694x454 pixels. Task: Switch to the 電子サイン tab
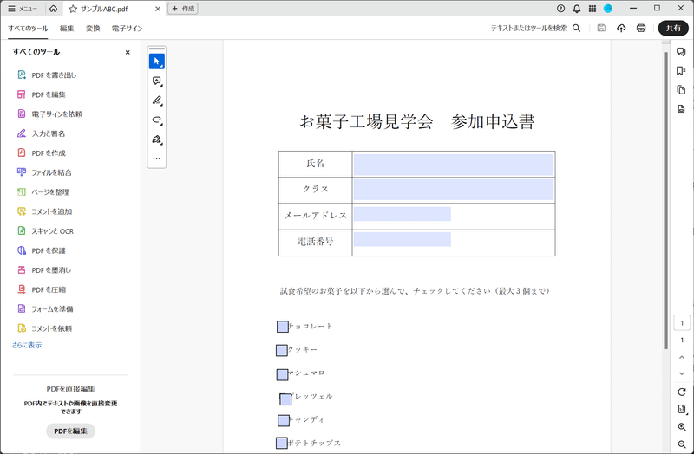click(127, 29)
